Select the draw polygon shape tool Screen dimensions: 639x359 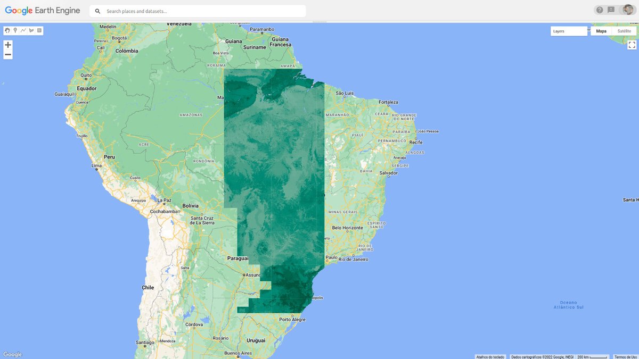coord(31,31)
